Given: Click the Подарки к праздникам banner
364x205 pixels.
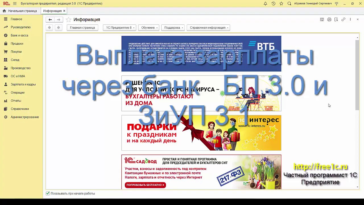Looking at the screenshot, I should [x=201, y=133].
